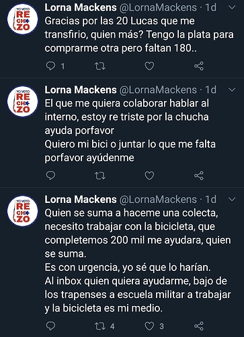View the profile avatar on the third tweet

pyautogui.click(x=22, y=211)
